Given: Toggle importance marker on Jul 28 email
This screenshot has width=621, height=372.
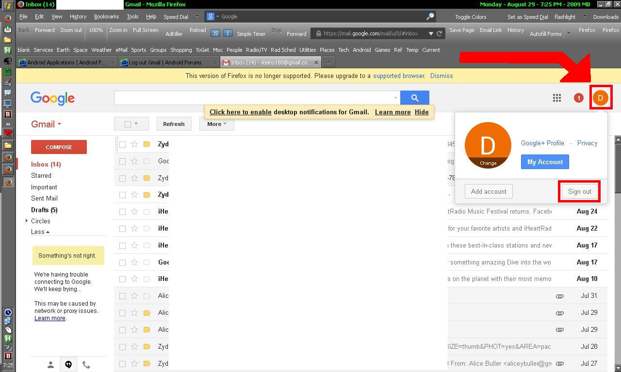Looking at the screenshot, I should 147,347.
